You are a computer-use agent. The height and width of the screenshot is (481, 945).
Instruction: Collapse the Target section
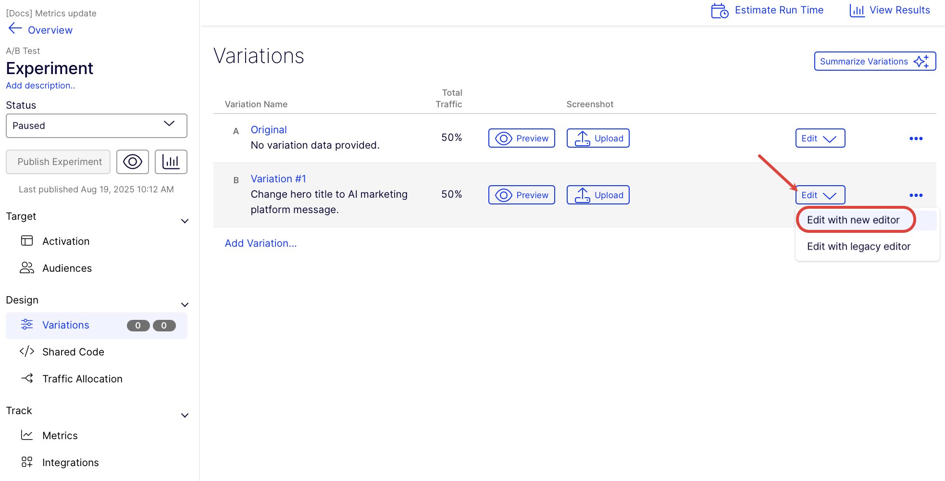(185, 221)
